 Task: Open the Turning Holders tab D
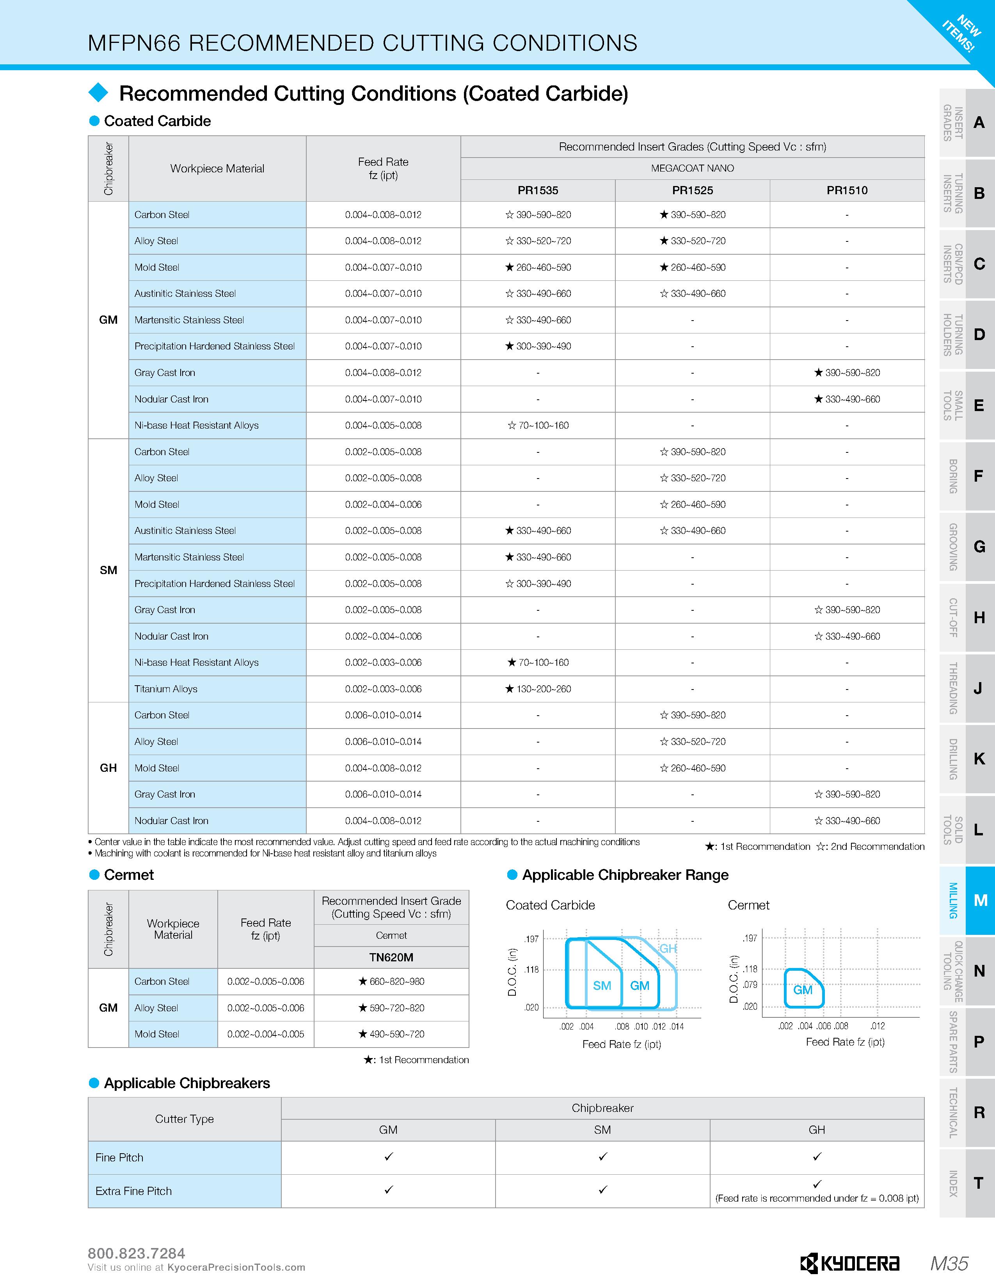[x=967, y=335]
